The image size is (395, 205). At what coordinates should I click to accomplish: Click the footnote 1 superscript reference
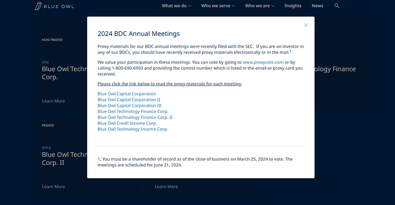(290, 51)
